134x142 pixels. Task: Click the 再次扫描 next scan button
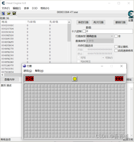[x=98, y=22]
